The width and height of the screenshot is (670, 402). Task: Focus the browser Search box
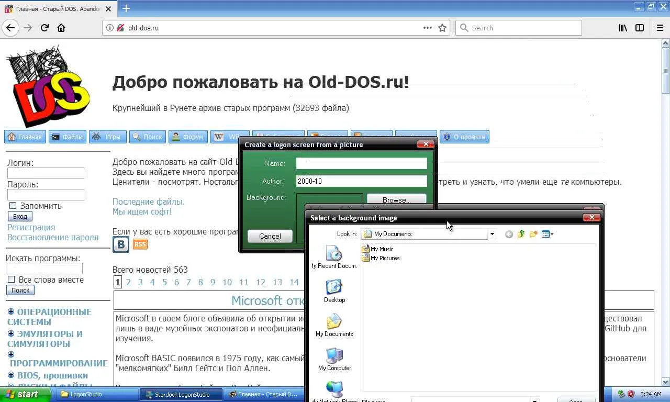pos(519,28)
